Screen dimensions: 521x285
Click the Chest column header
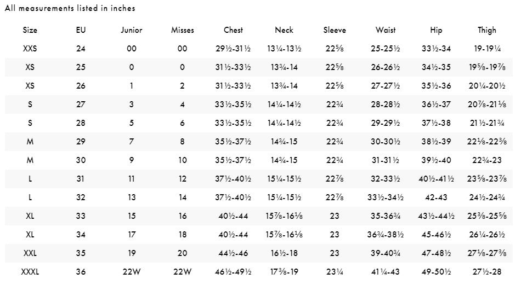233,30
